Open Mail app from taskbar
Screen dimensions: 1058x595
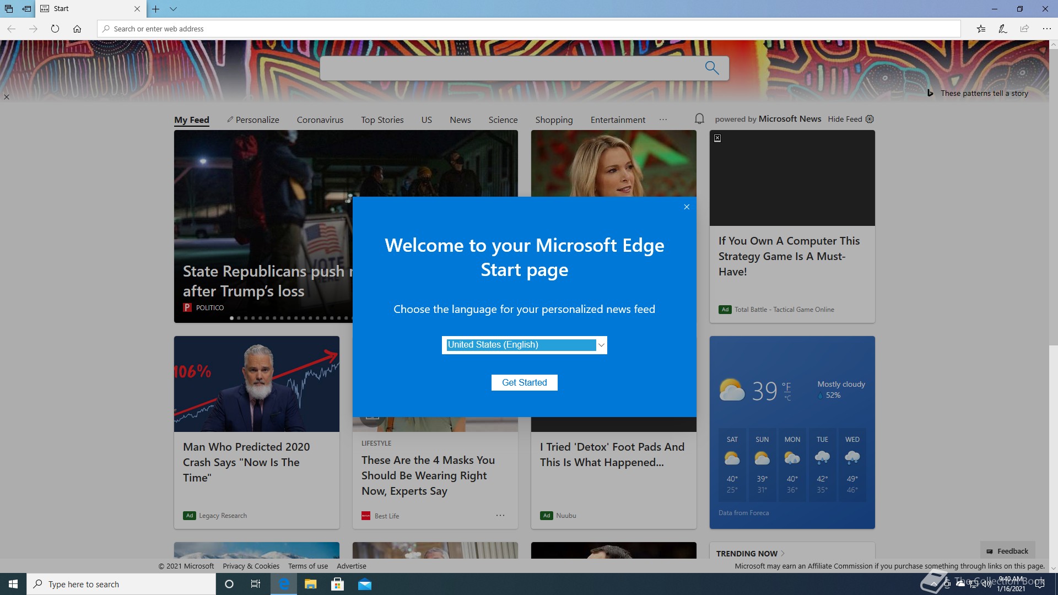(x=365, y=584)
